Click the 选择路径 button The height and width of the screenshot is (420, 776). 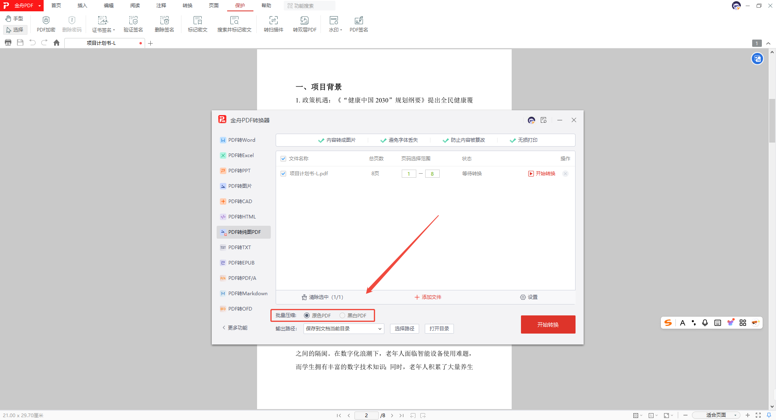tap(405, 329)
